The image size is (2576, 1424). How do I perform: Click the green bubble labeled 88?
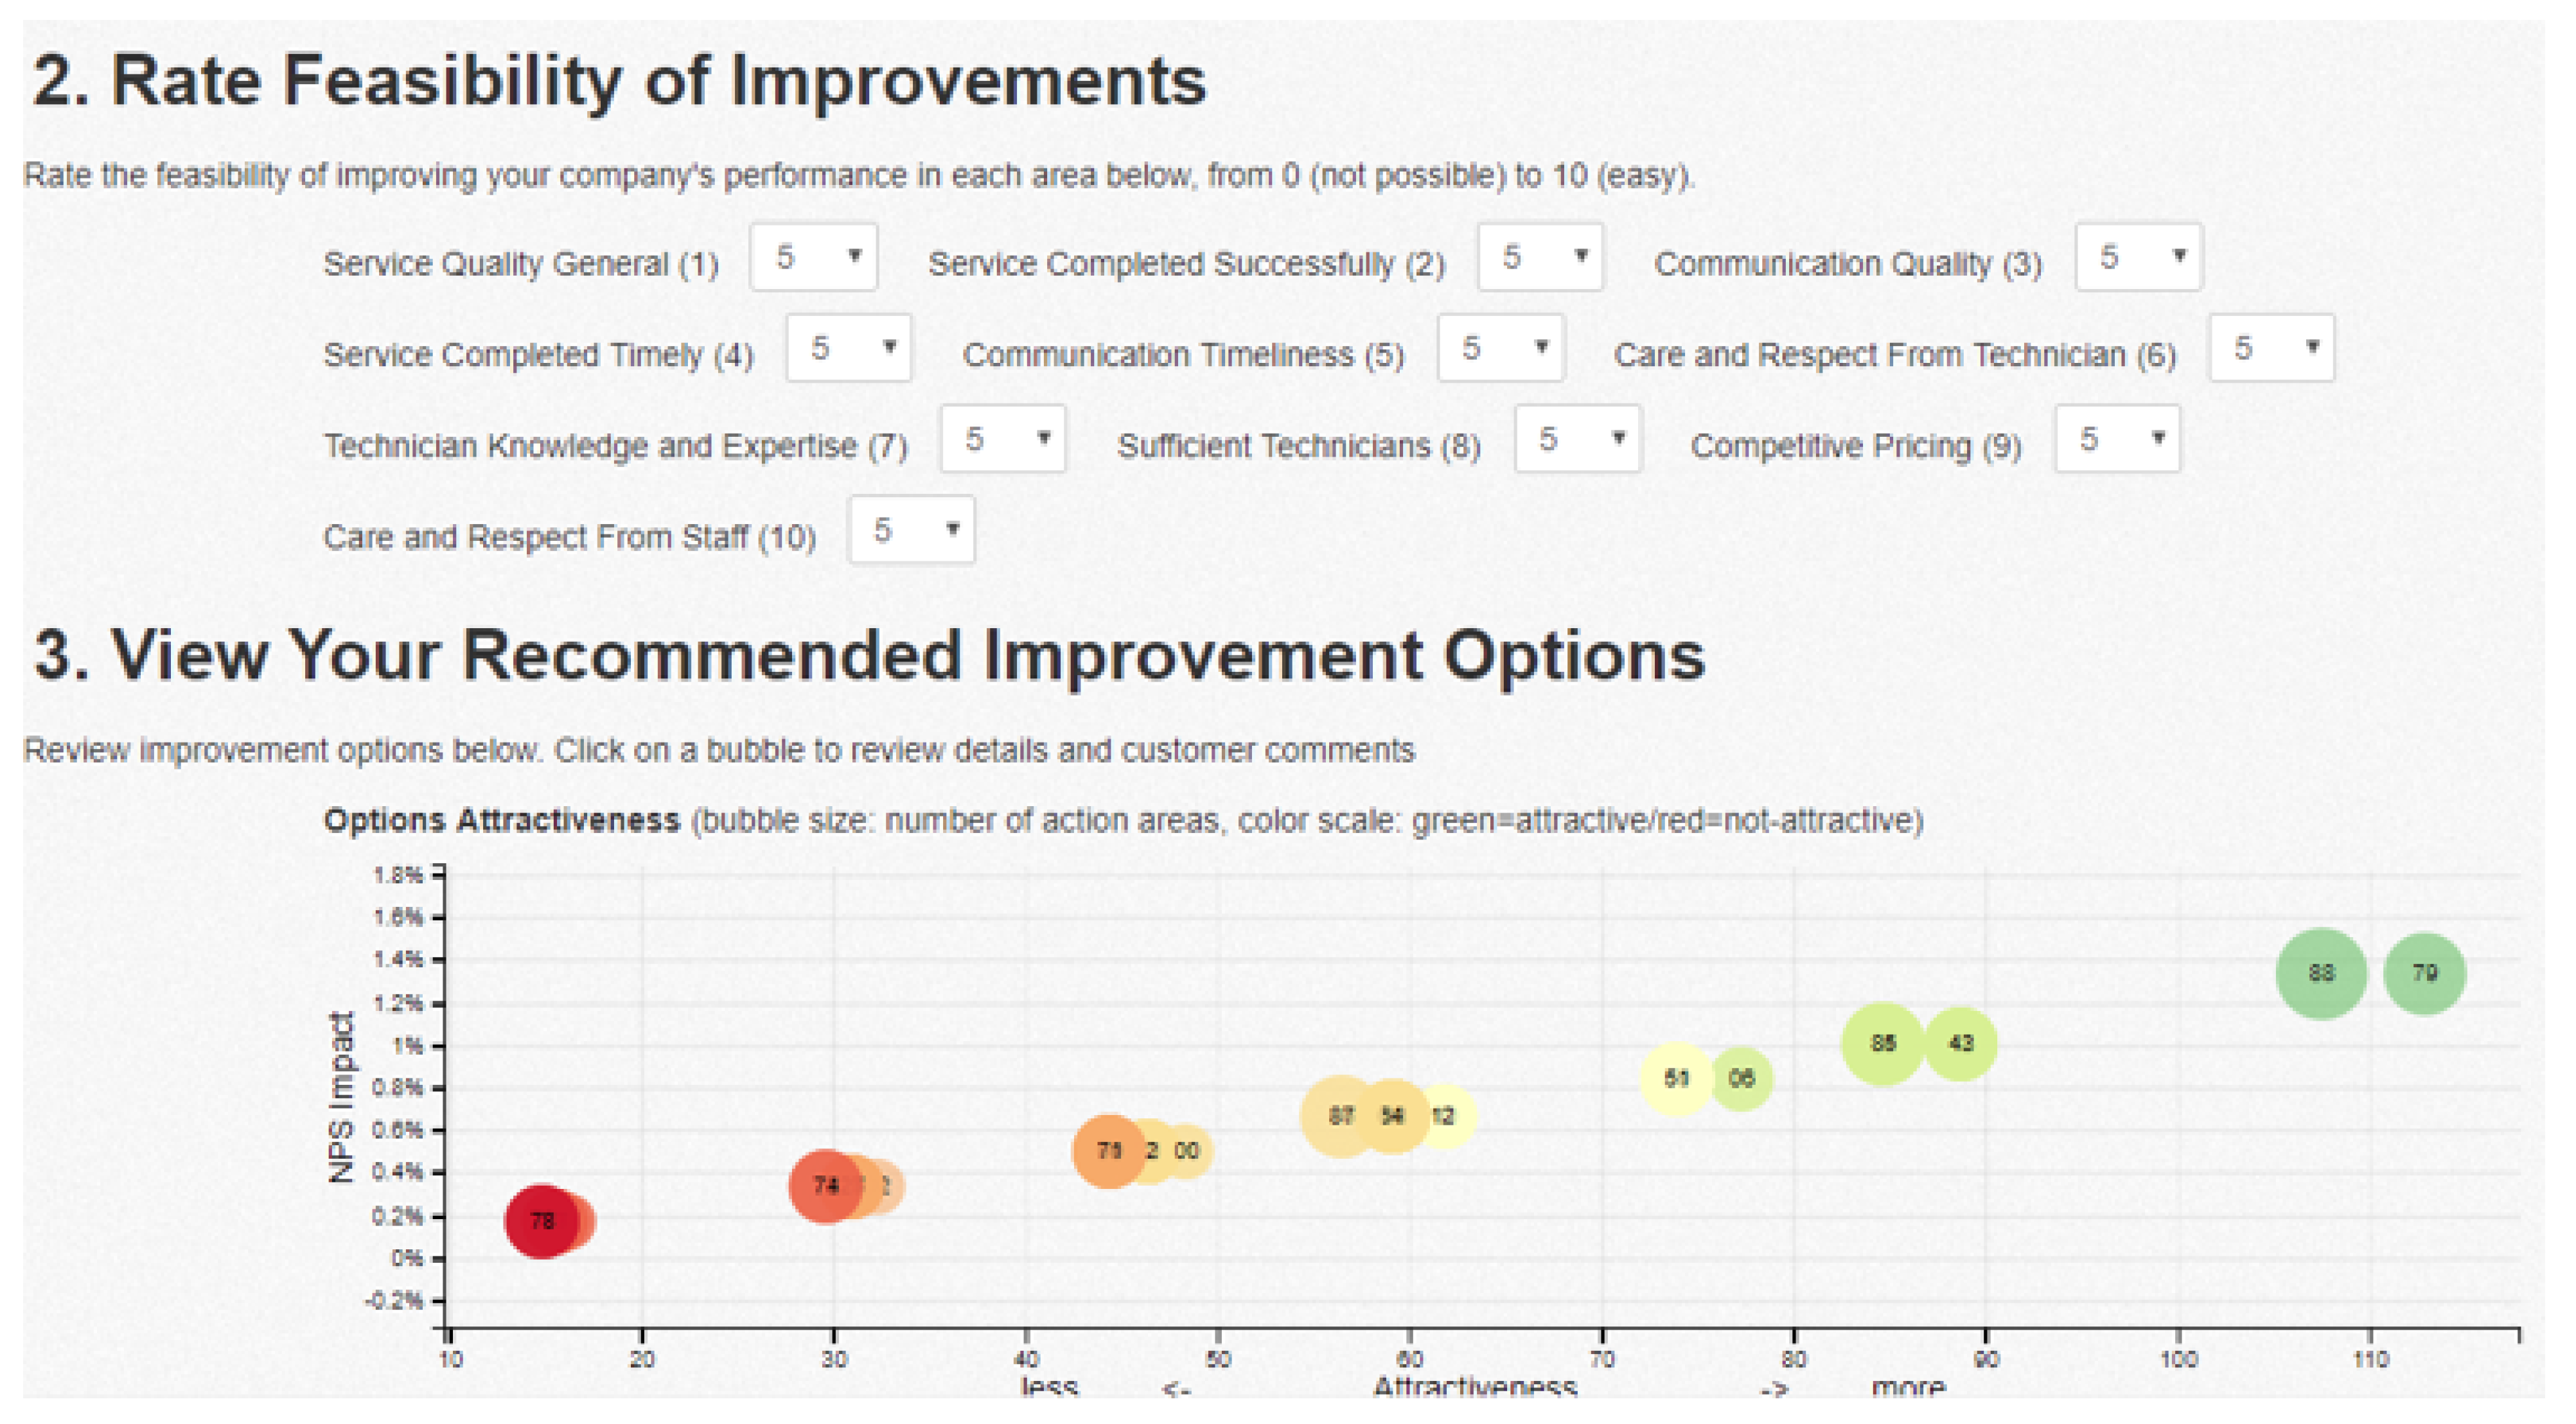pos(2320,973)
